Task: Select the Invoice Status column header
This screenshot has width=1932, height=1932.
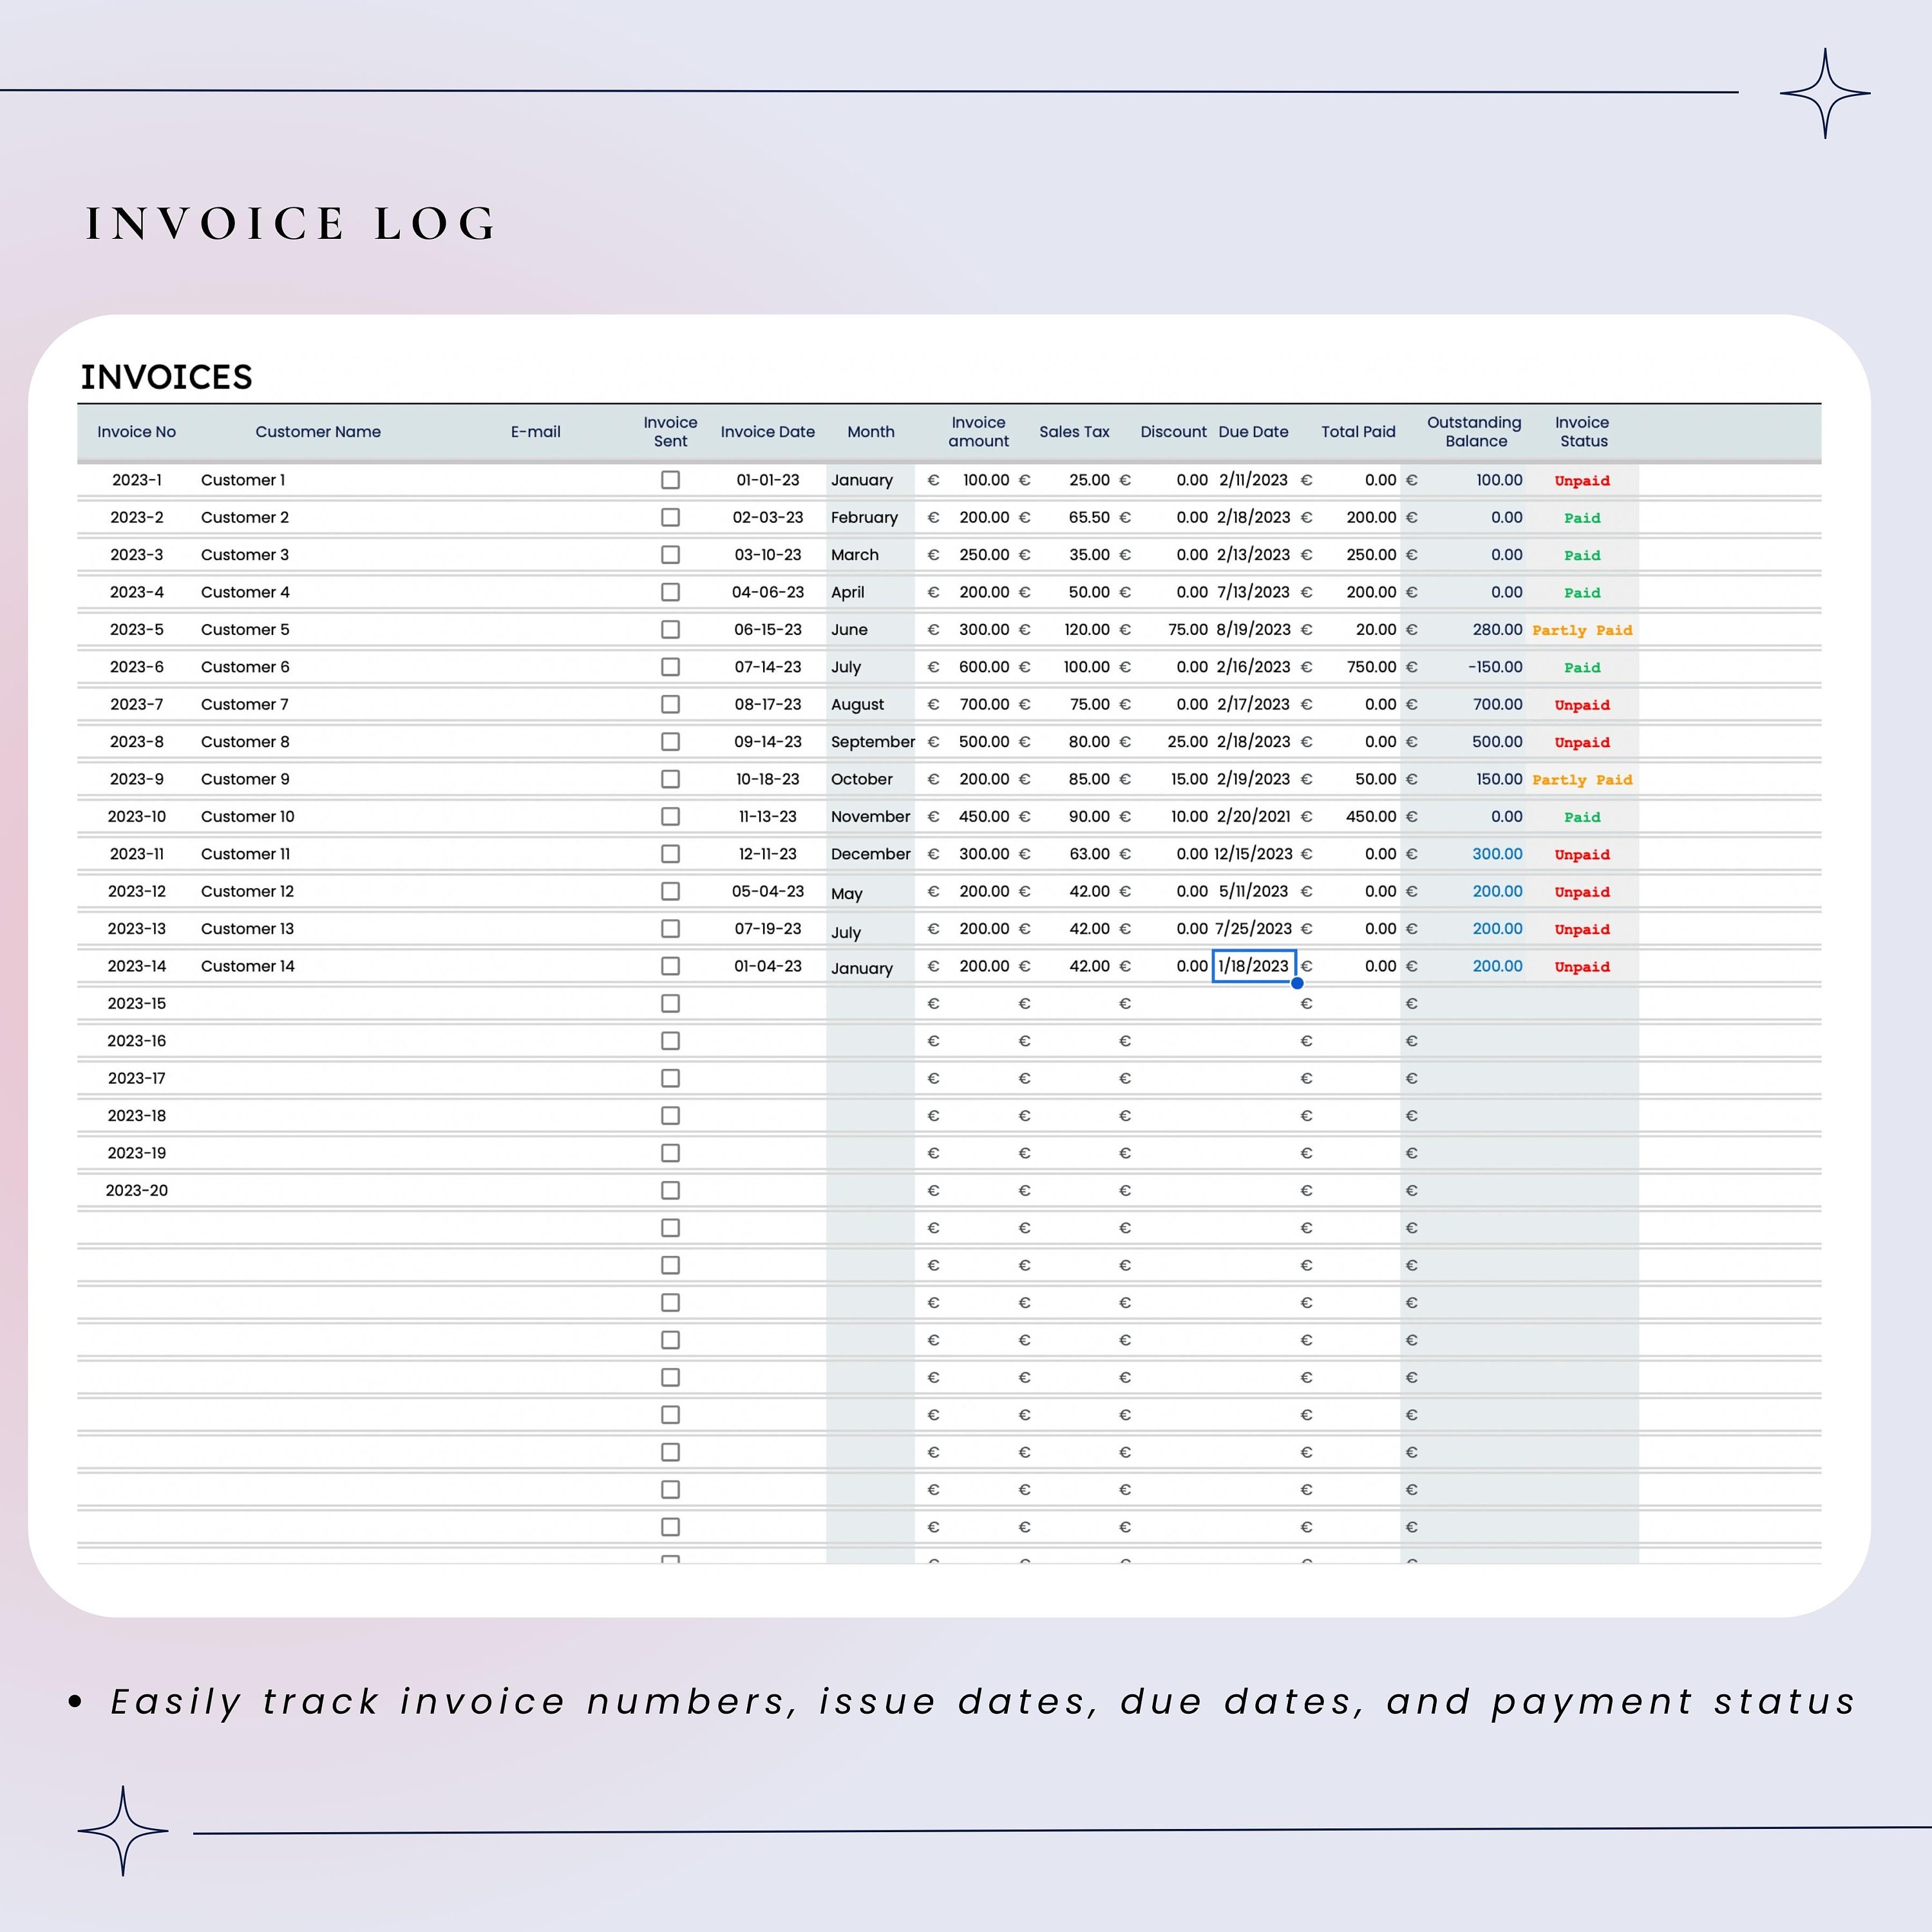Action: (x=1582, y=431)
